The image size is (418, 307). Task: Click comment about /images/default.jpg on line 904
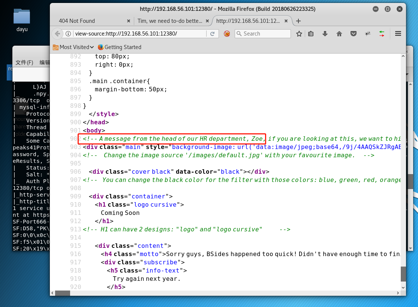tap(228, 155)
